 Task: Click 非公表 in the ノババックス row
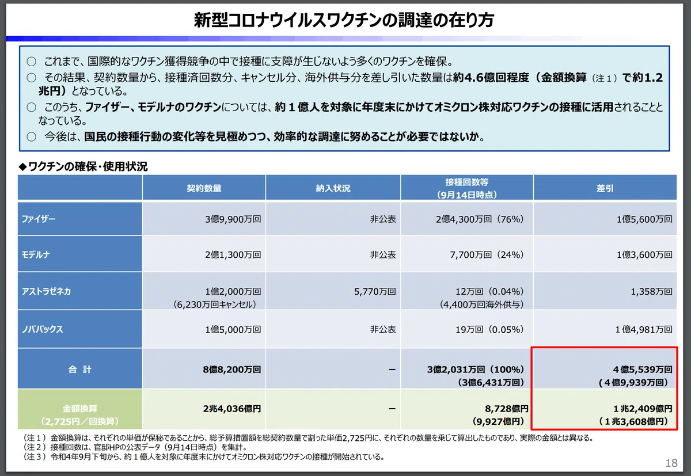382,330
